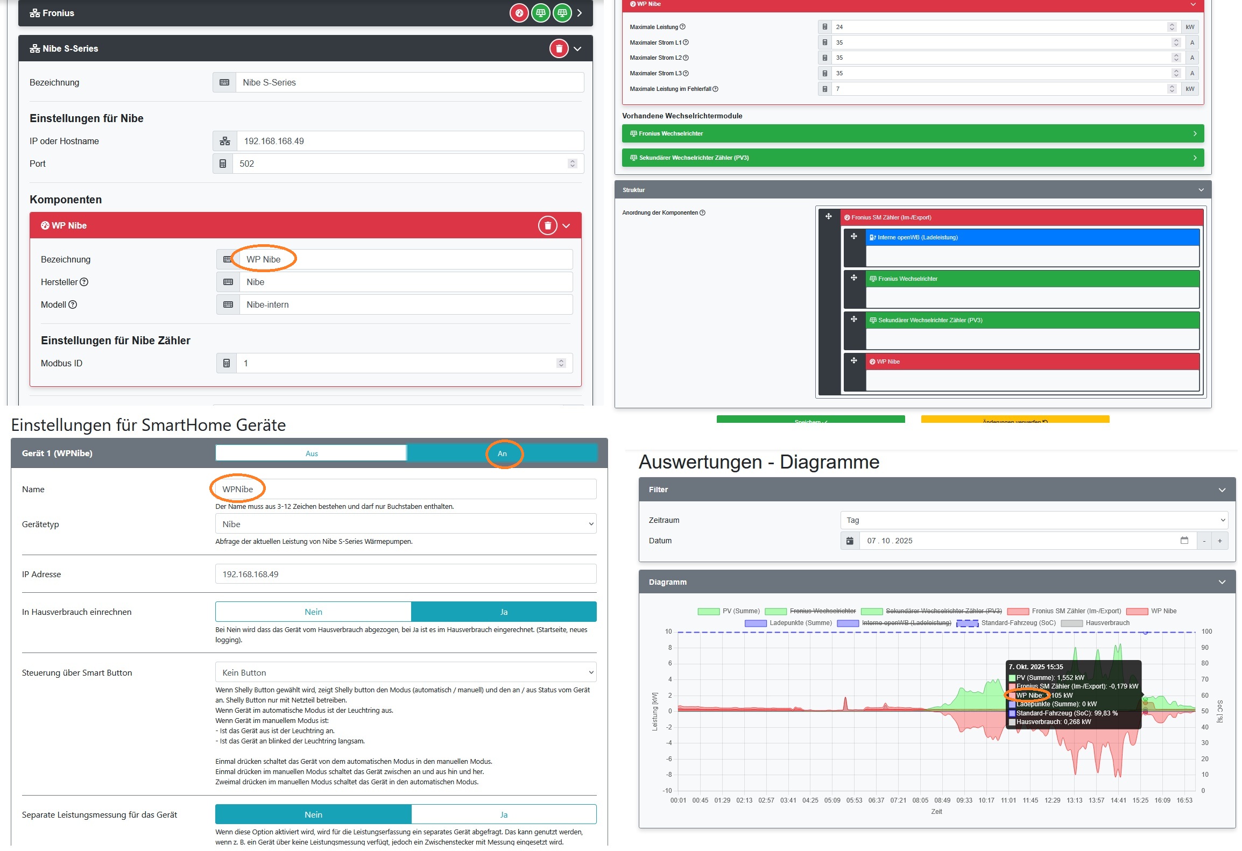Click the red trash icon on WP Nibe component
Viewport: 1242px width, 851px height.
547,225
